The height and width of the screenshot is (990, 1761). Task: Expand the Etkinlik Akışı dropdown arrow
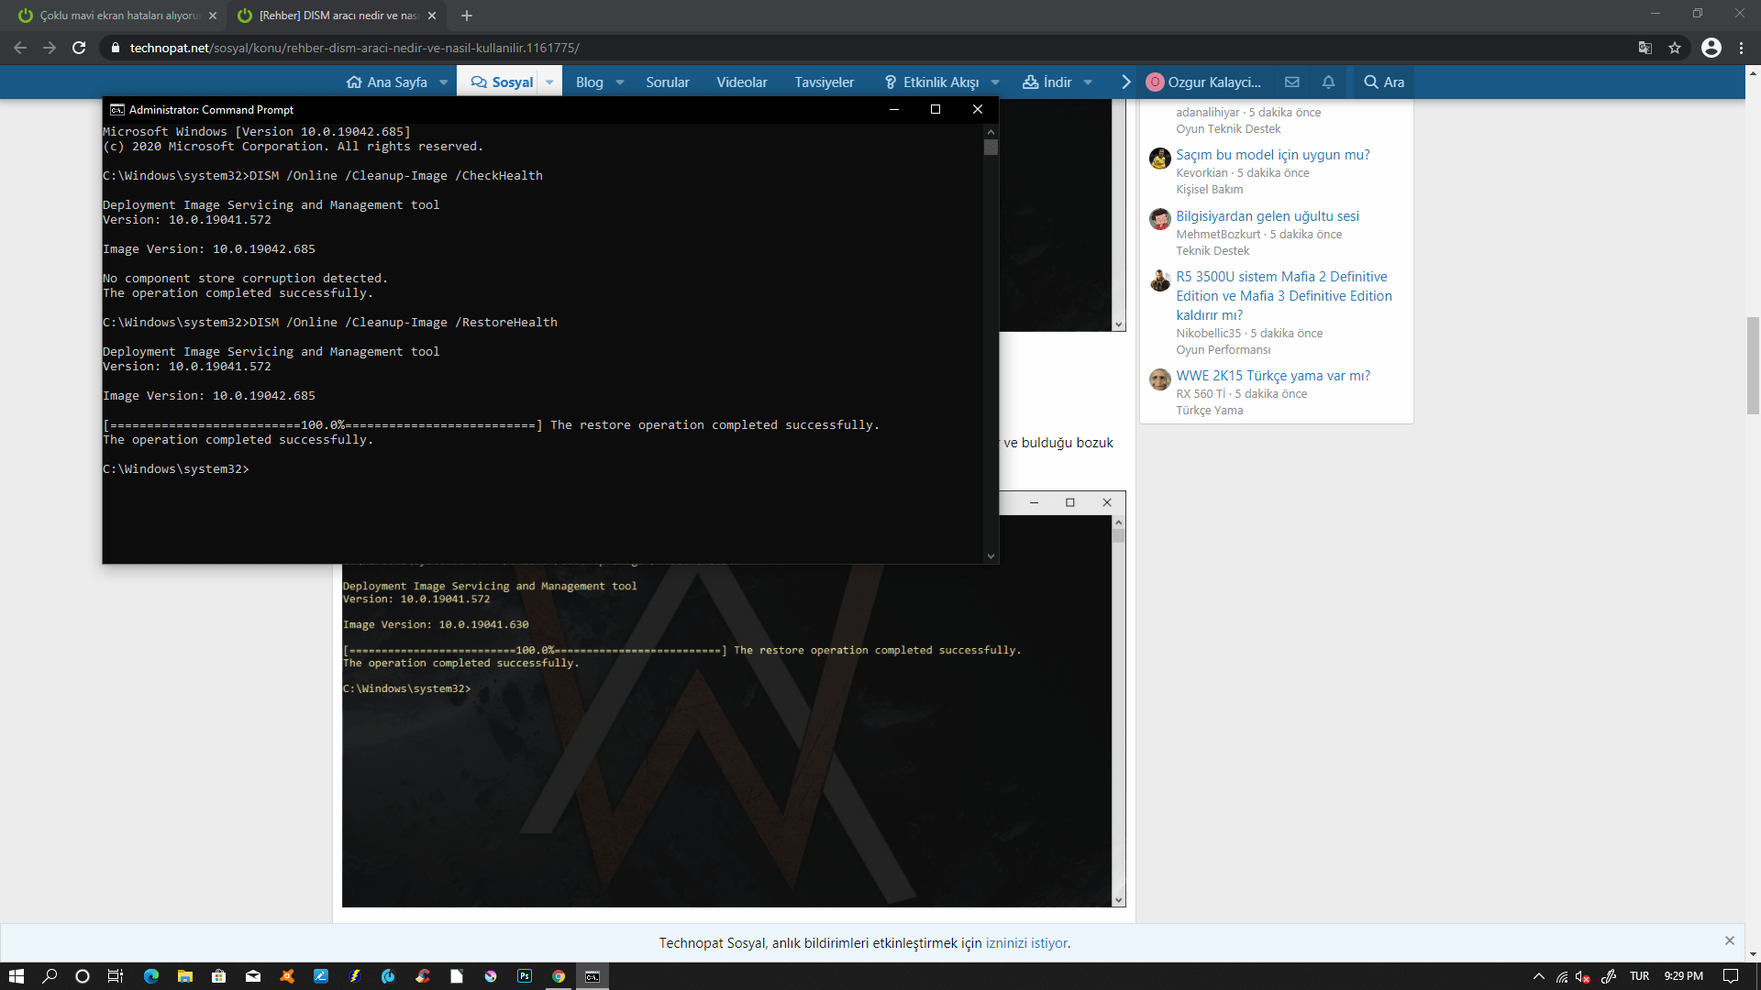(x=995, y=82)
